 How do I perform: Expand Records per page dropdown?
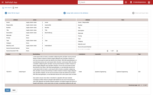tap(140, 85)
